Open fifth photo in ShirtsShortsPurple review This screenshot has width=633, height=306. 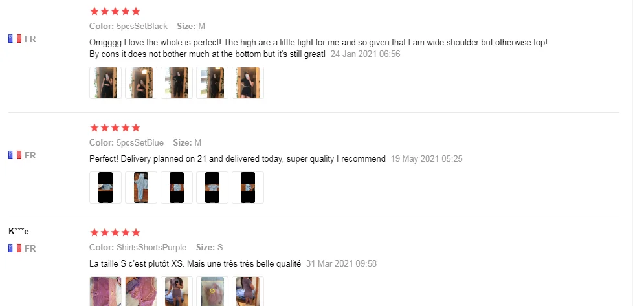coord(247,292)
